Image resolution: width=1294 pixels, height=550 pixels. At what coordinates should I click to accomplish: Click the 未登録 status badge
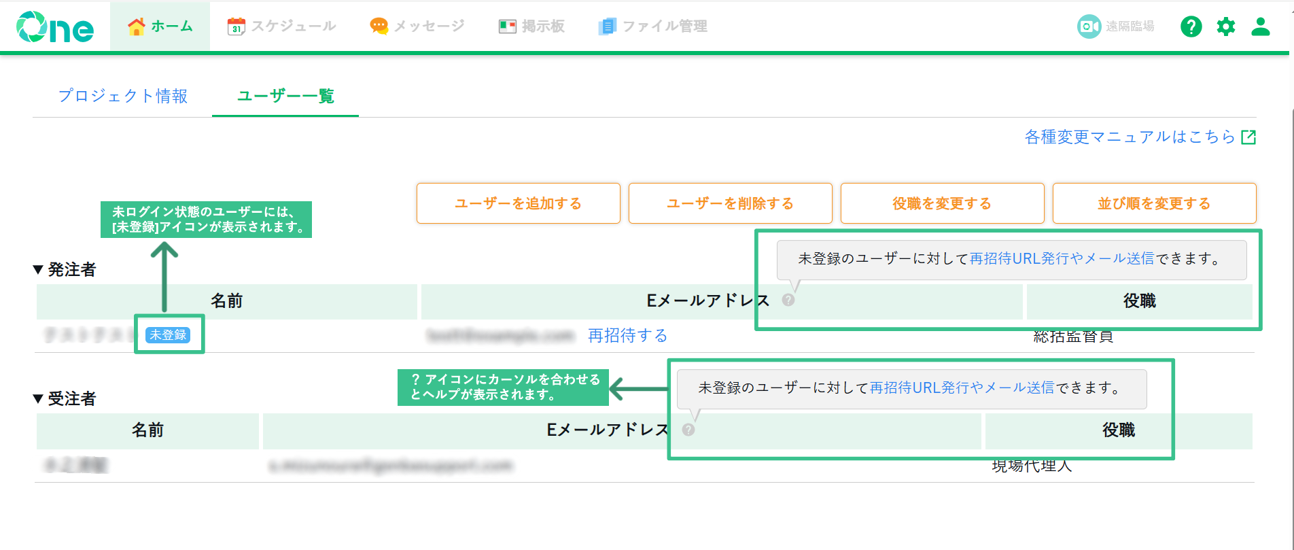[x=168, y=334]
